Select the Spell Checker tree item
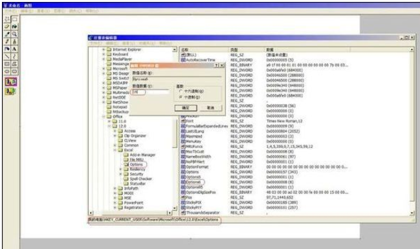 tap(140, 179)
